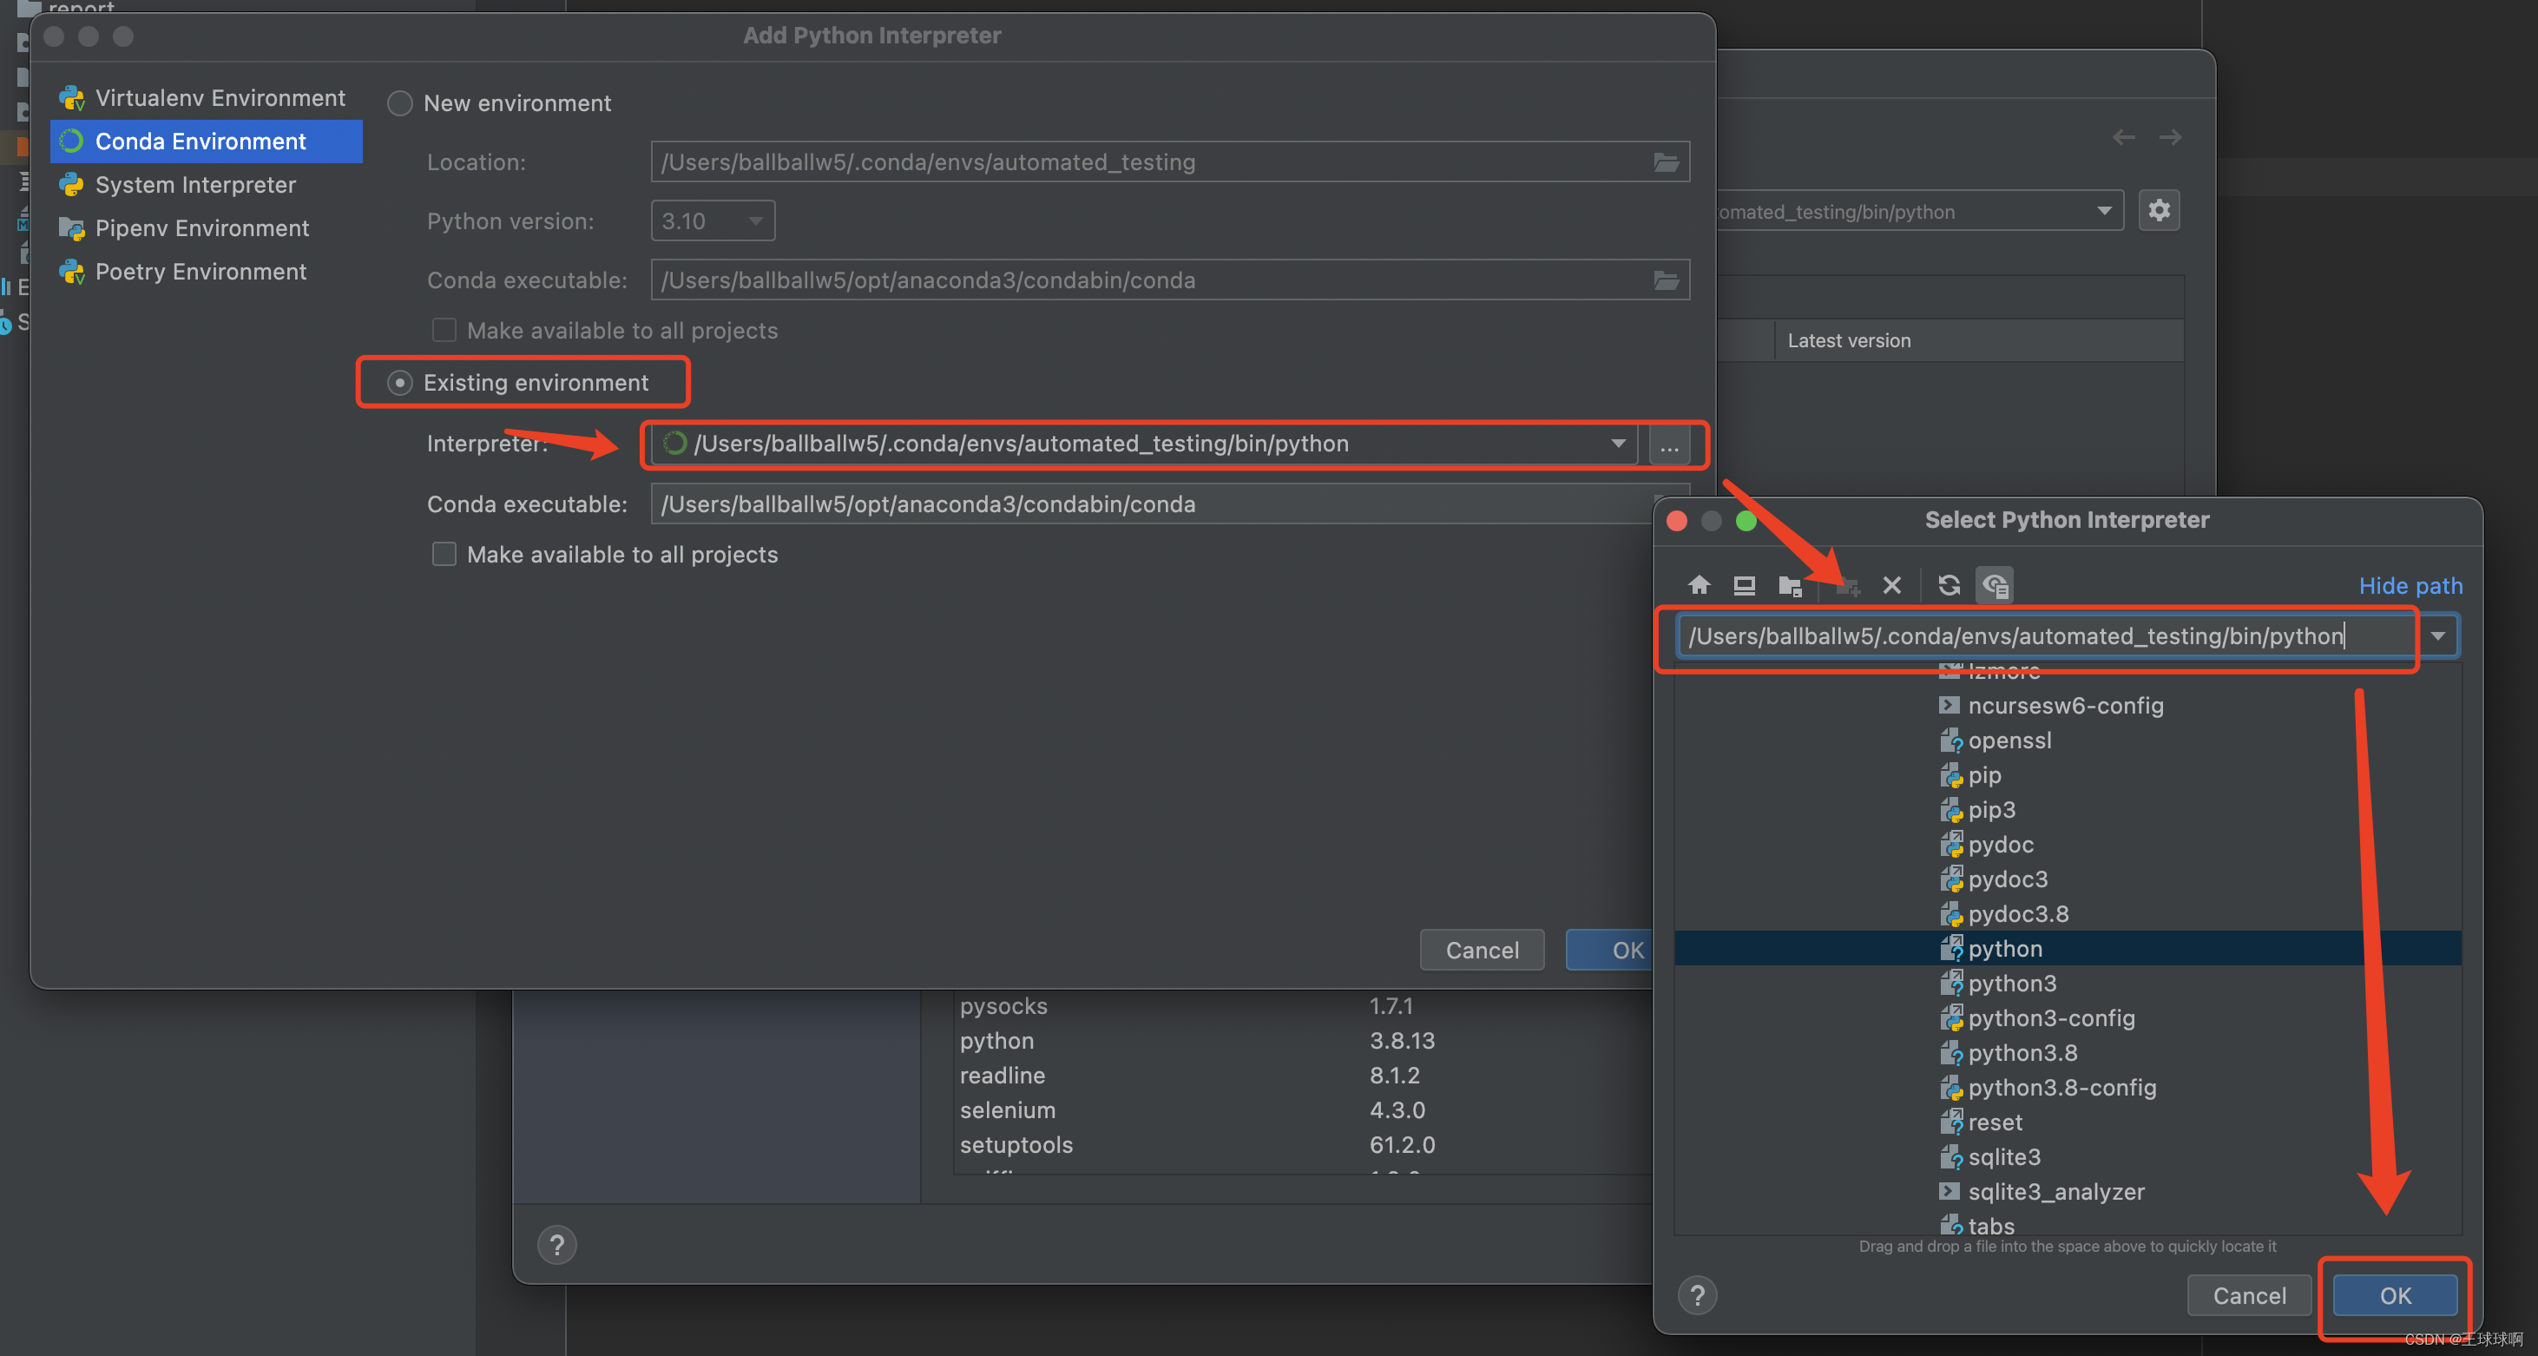Switch to Virtualenv Environment option

(219, 99)
